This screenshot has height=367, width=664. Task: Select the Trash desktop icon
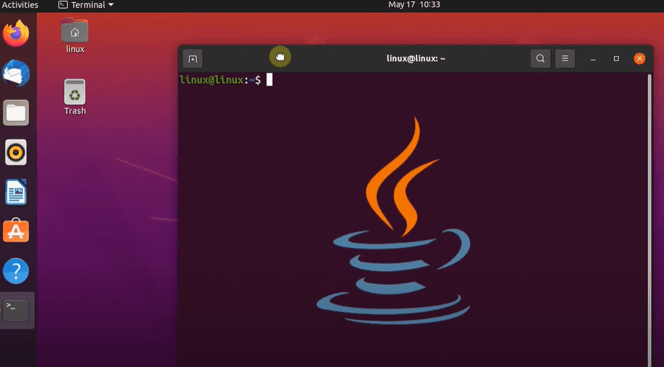click(75, 93)
